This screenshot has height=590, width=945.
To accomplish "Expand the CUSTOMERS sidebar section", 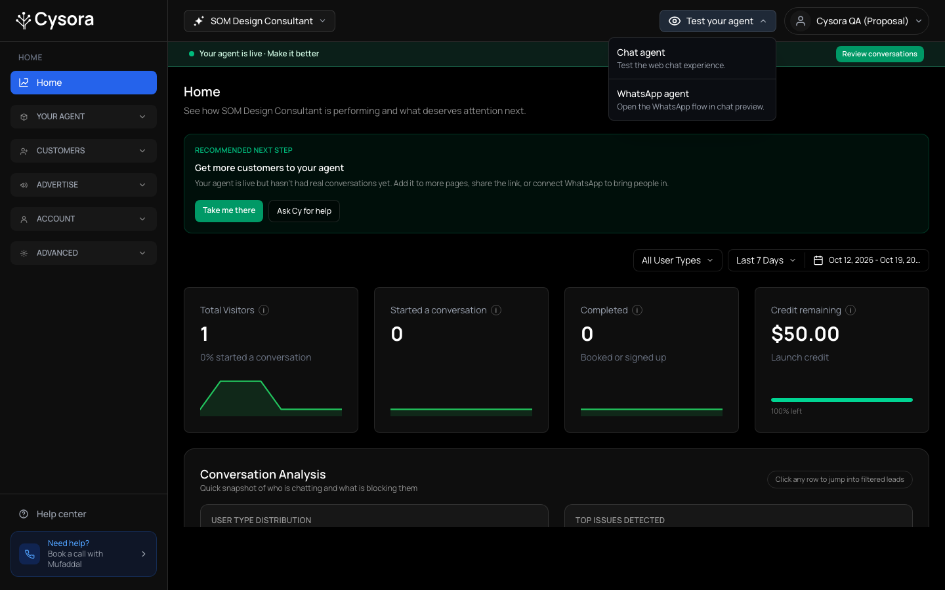I will (x=83, y=151).
